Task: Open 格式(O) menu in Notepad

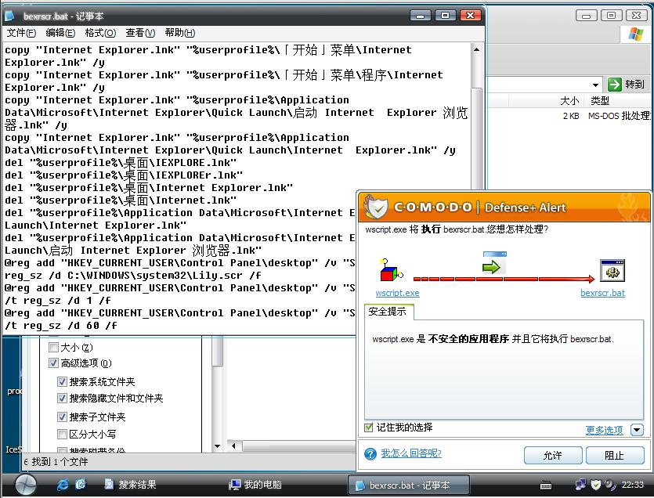Action: tap(100, 33)
